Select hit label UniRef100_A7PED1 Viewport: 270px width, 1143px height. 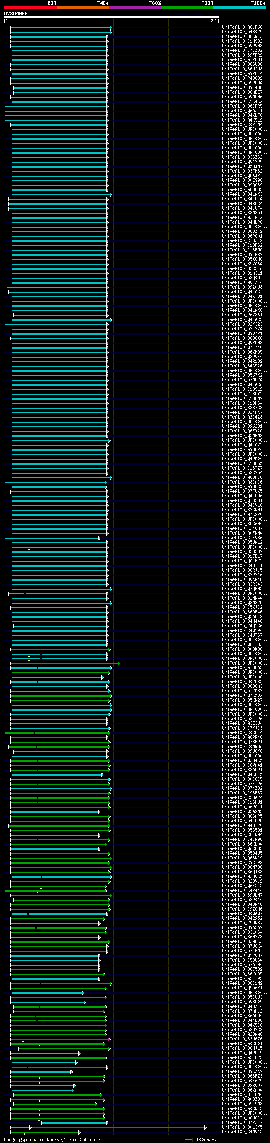tap(242, 60)
